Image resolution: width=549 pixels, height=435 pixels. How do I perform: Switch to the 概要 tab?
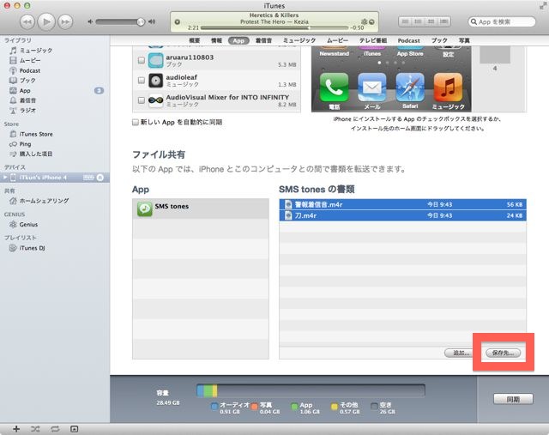[195, 40]
